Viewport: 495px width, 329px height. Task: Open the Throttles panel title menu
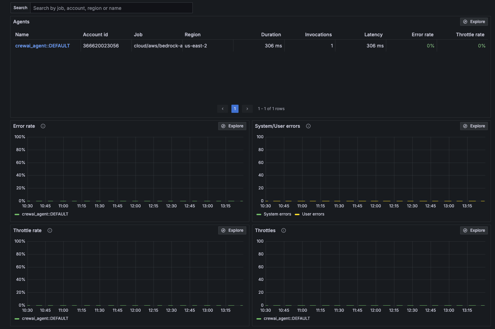pos(265,230)
